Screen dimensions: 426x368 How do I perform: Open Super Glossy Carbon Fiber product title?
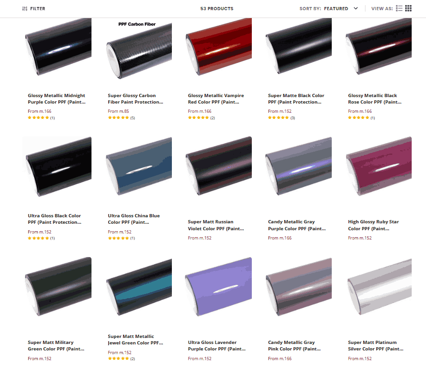135,99
